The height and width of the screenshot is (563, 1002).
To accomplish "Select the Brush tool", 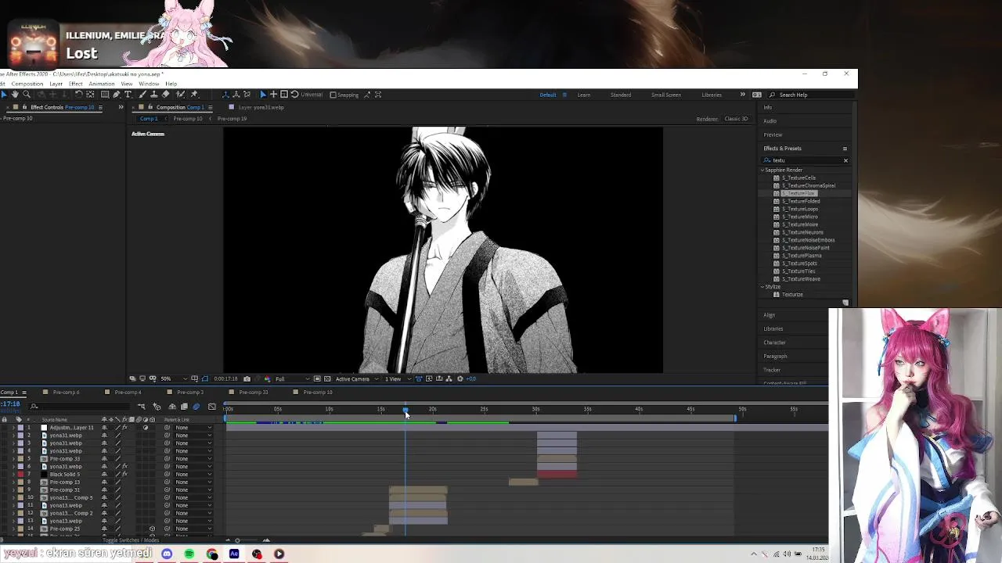I will 142,95.
